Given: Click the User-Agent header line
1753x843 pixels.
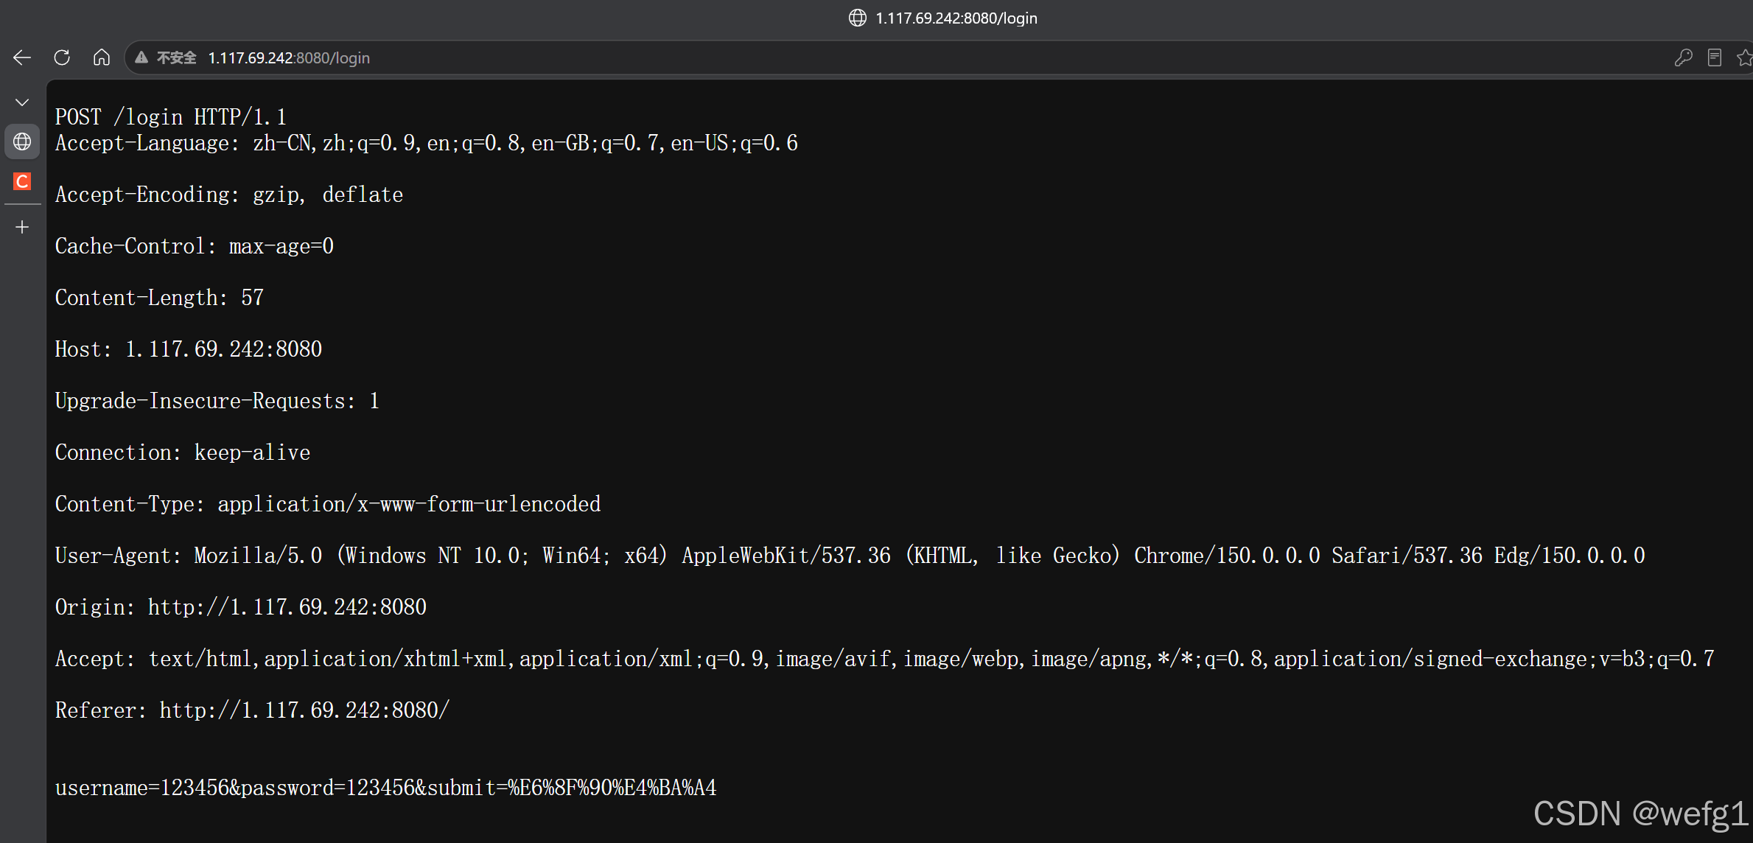Looking at the screenshot, I should (x=850, y=556).
